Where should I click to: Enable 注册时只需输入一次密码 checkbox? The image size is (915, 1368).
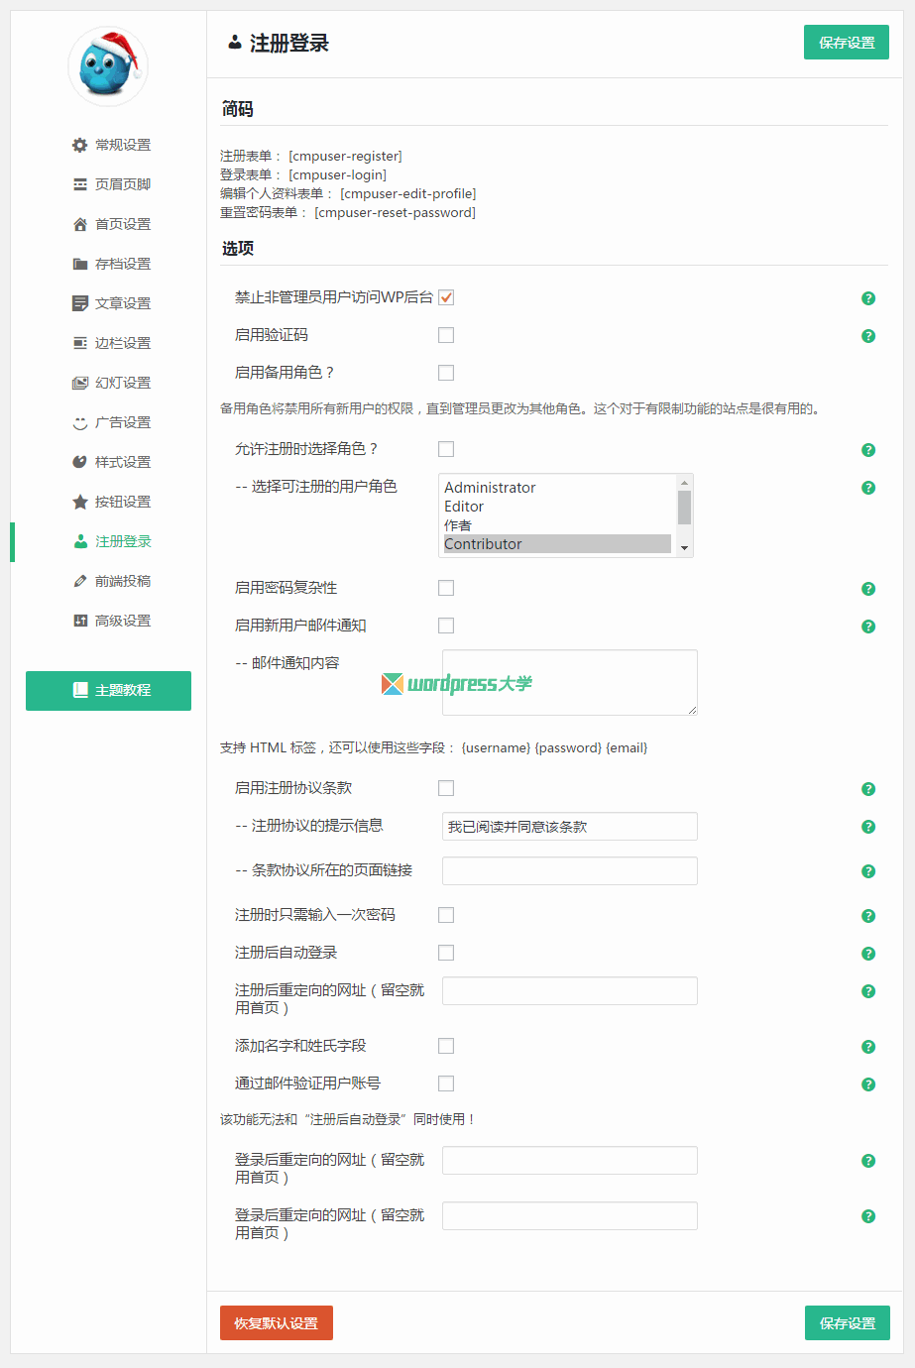click(x=446, y=915)
